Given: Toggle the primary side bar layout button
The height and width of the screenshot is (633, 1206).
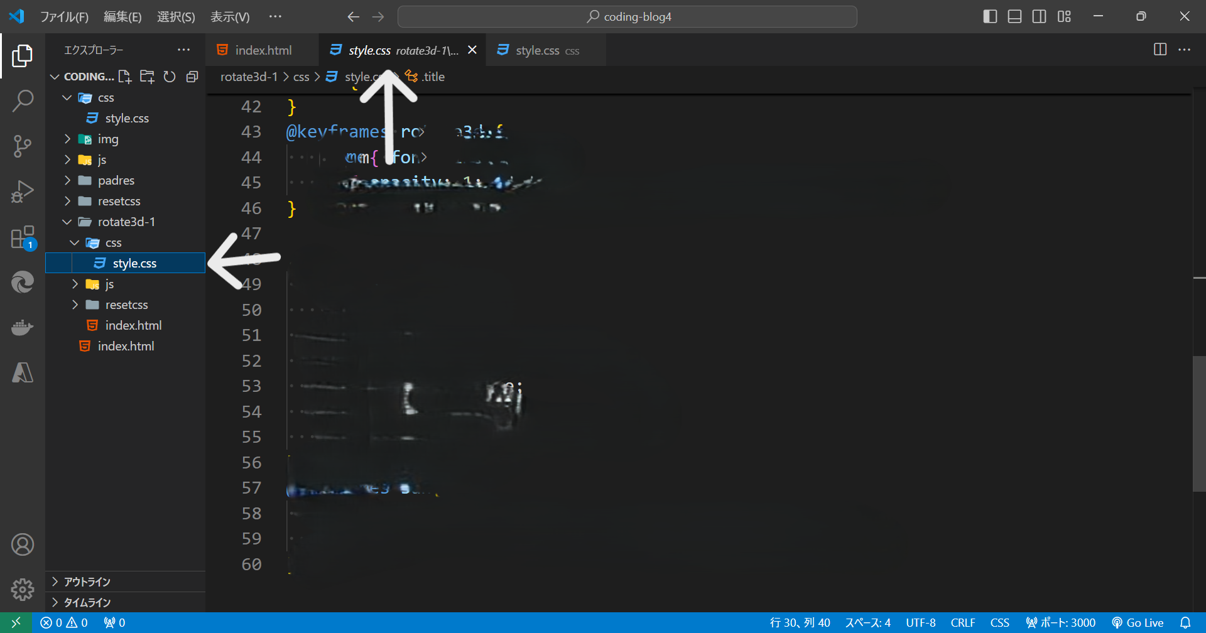Looking at the screenshot, I should pos(990,16).
